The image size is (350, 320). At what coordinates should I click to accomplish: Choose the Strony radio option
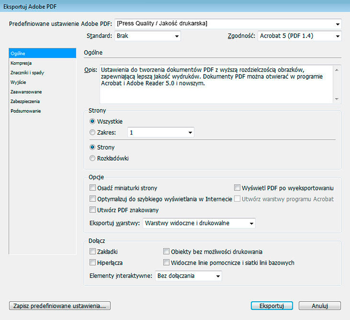92,147
